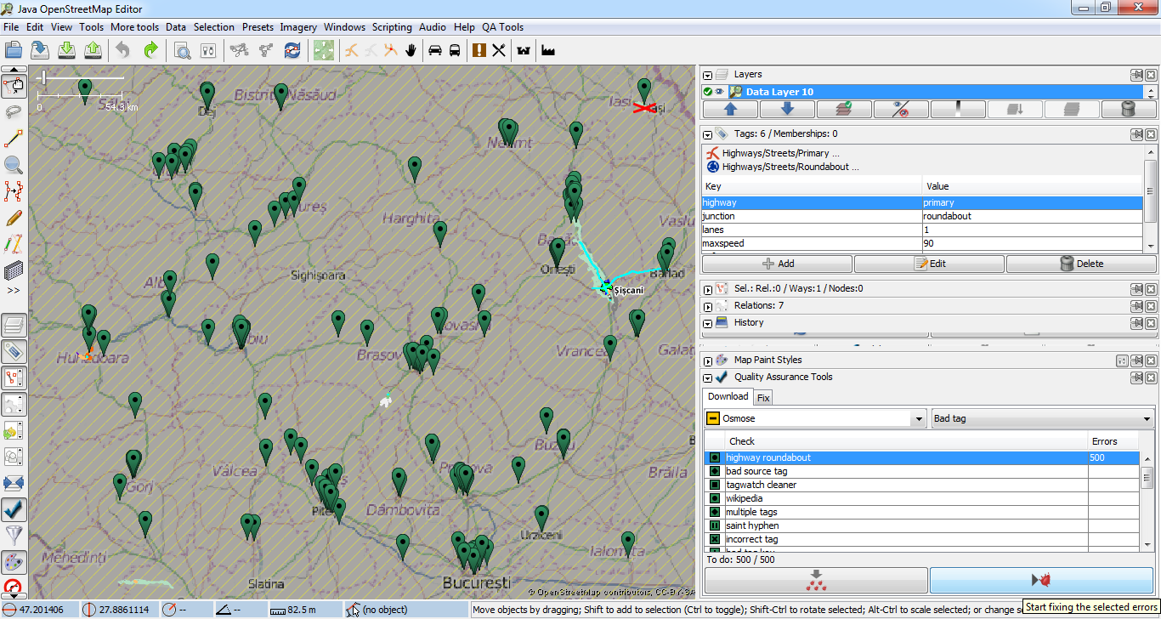The height and width of the screenshot is (619, 1161).
Task: Select the Draw nodes tool
Action: [14, 139]
